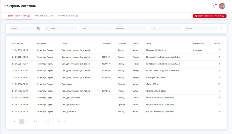Image resolution: width=232 pixels, height=134 pixels.
Task: Go to the previous page arrow
Action: click(x=15, y=122)
